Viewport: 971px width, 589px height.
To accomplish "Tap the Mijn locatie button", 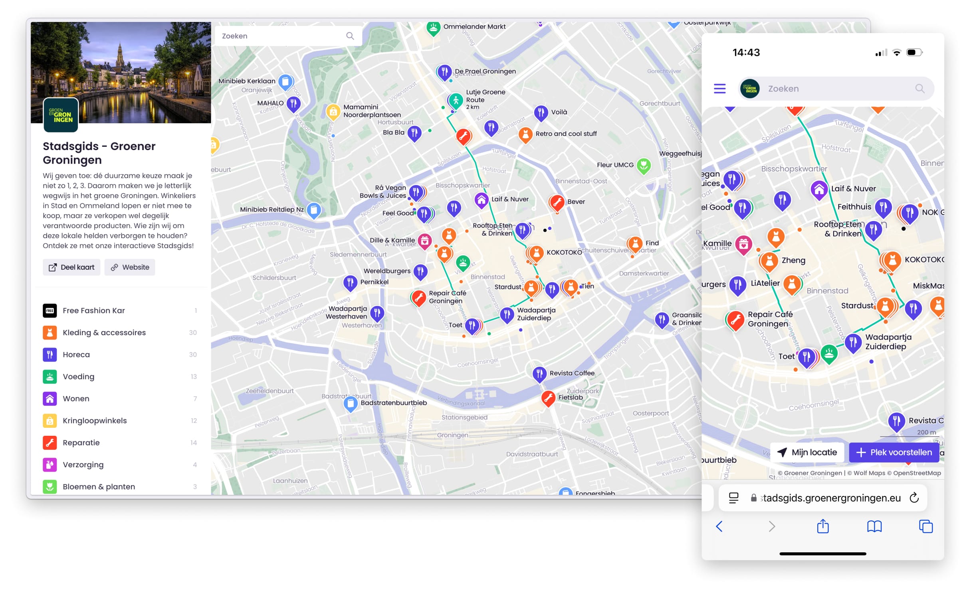I will click(x=807, y=452).
